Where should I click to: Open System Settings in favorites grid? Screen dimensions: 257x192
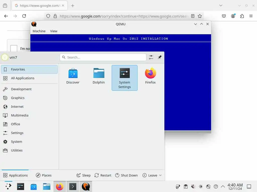click(x=124, y=78)
